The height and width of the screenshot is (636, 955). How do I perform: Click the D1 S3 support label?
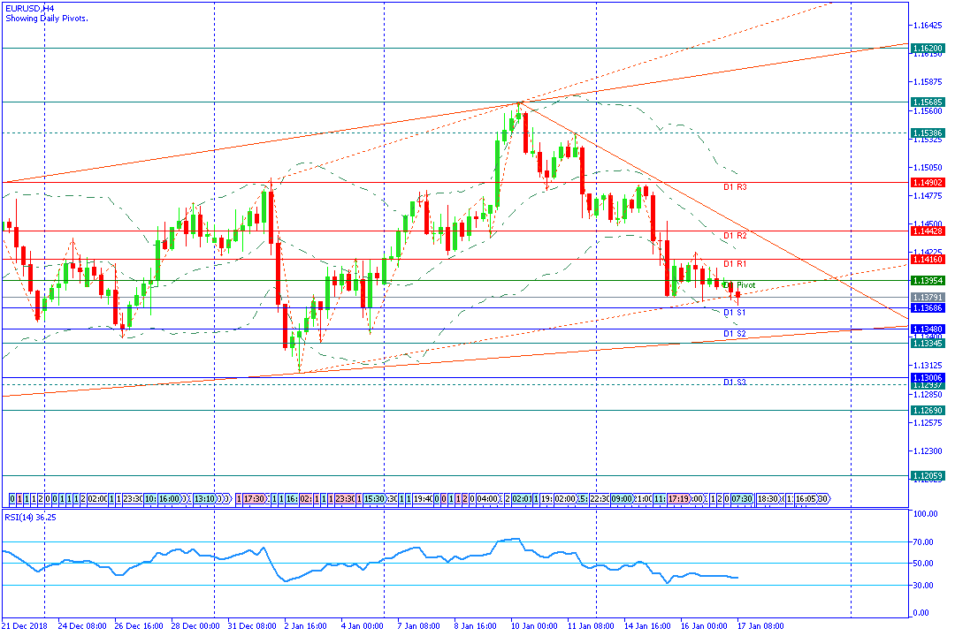click(735, 382)
